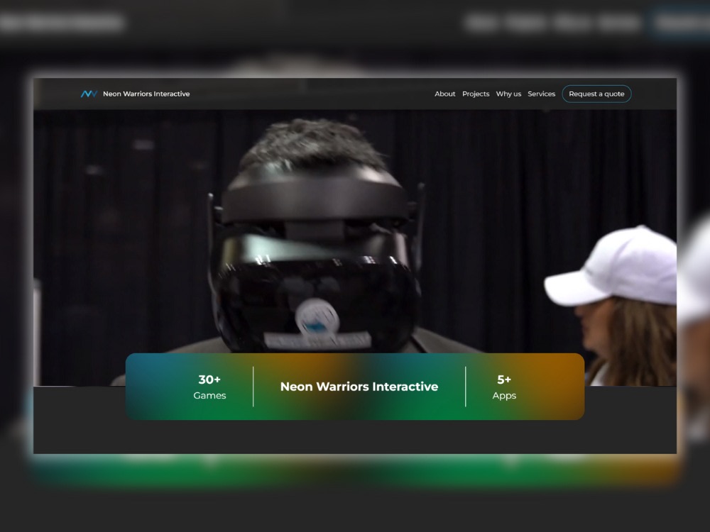This screenshot has width=710, height=532.
Task: Open the Projects nav link
Action: pos(476,94)
